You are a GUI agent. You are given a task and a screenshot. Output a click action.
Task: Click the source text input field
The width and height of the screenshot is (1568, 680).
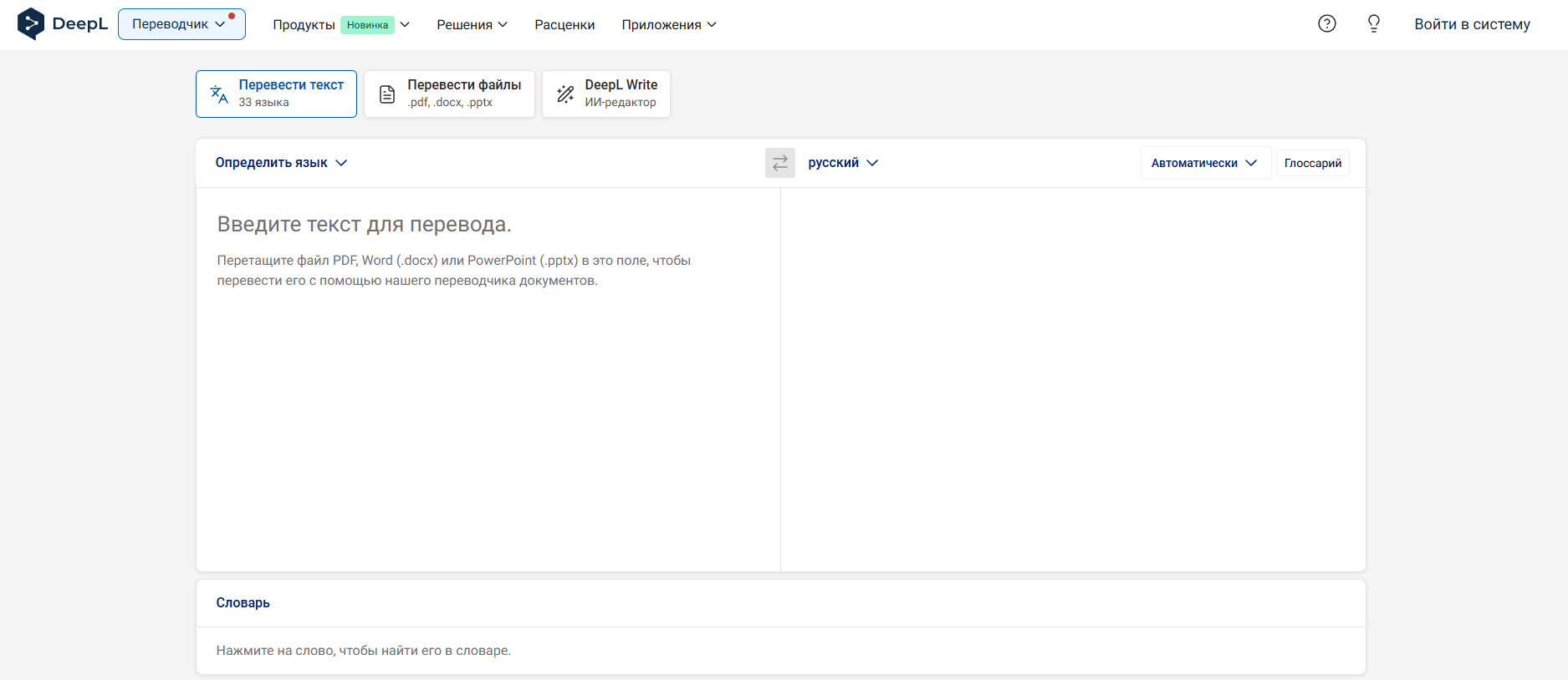(488, 379)
